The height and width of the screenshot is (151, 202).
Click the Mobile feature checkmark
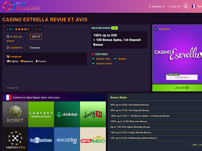pyautogui.click(x=115, y=59)
